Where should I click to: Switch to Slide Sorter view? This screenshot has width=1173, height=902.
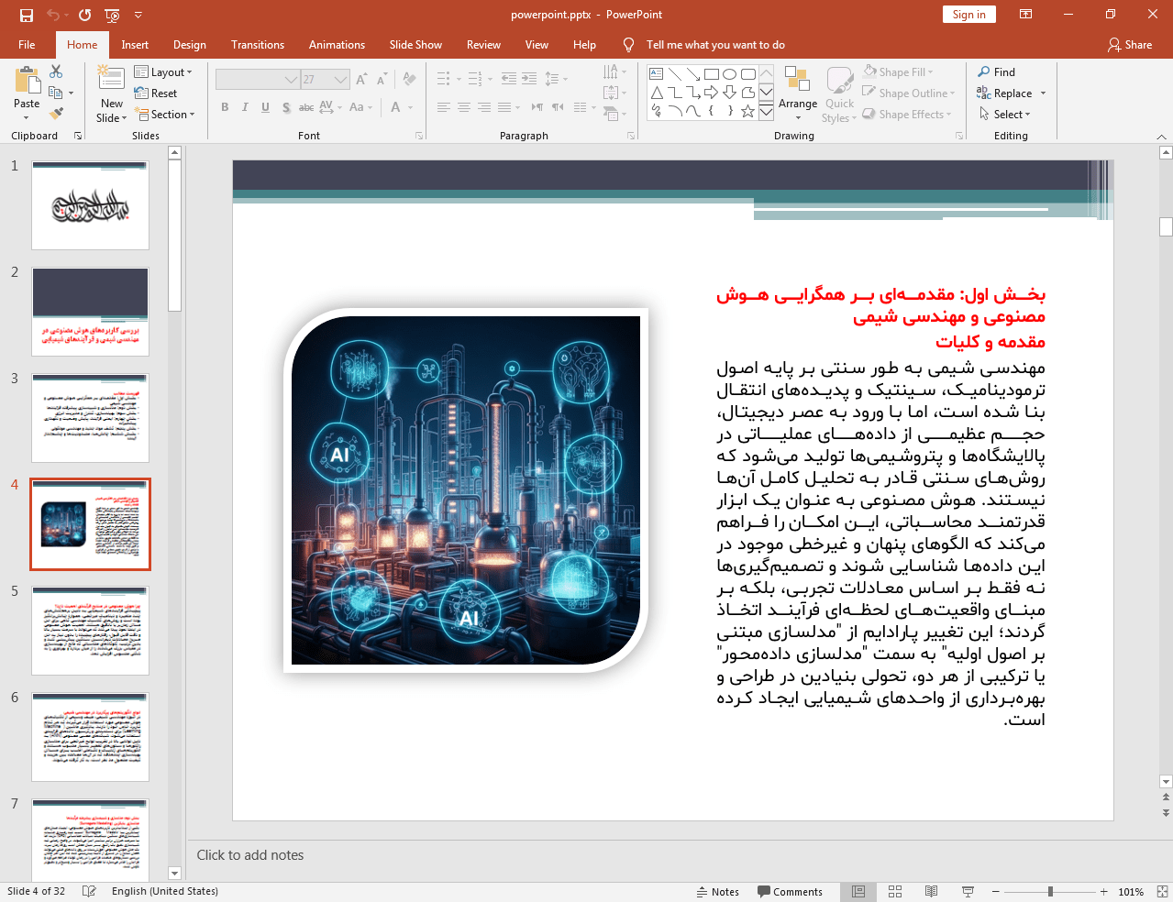pyautogui.click(x=895, y=892)
